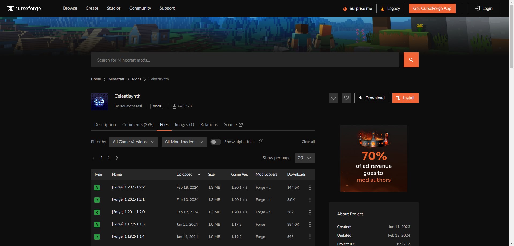Expand the All Game Versions dropdown
Screen dimensions: 514x246
(x=134, y=142)
